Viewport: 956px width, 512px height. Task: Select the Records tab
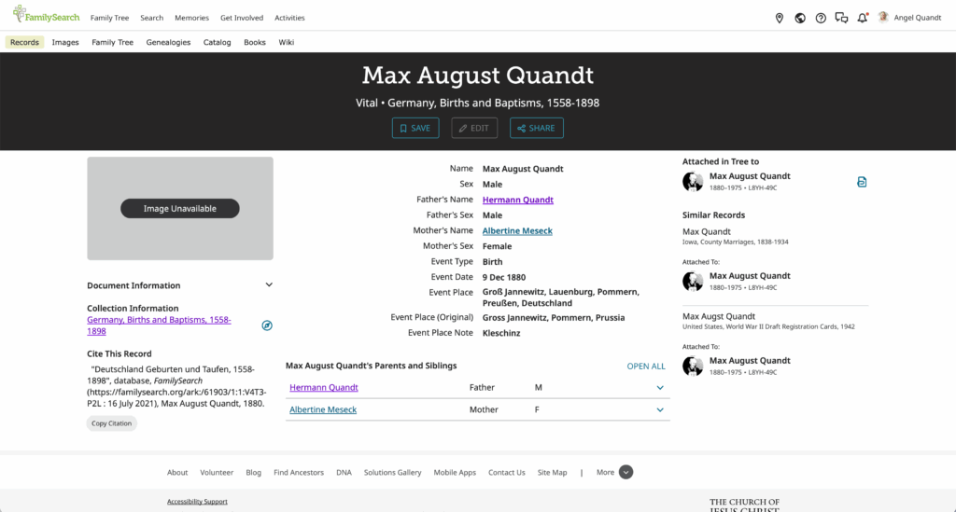tap(24, 42)
